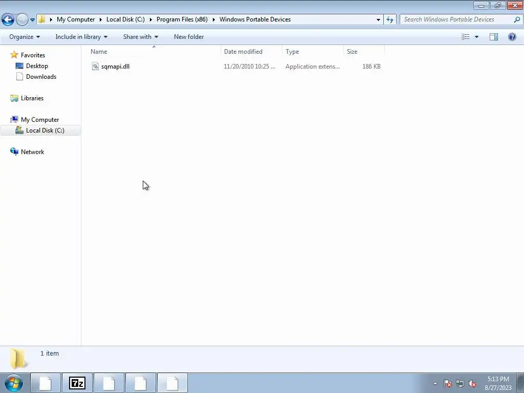The image size is (524, 393).
Task: Select the sqmapi.dll file icon
Action: [x=95, y=66]
